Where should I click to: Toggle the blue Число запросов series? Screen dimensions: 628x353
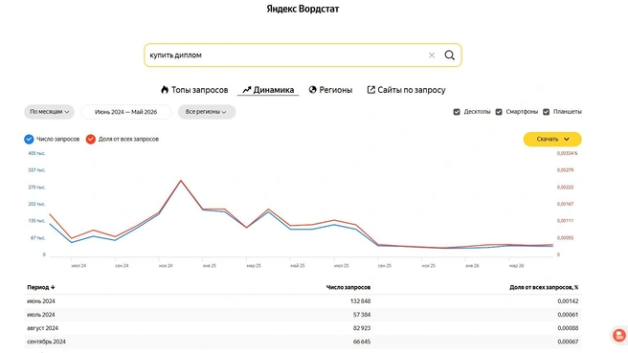click(29, 139)
